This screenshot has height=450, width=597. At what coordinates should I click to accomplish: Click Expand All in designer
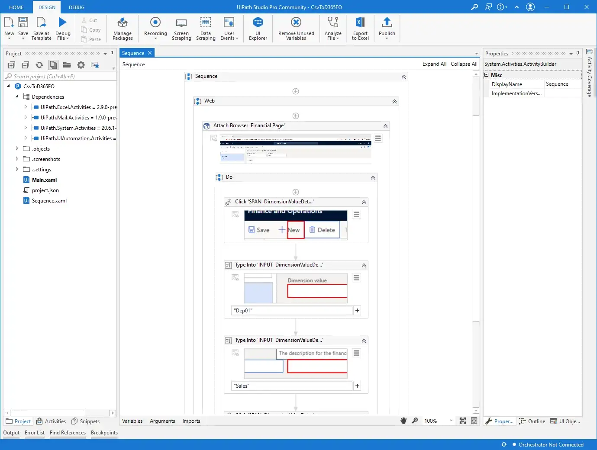[434, 64]
